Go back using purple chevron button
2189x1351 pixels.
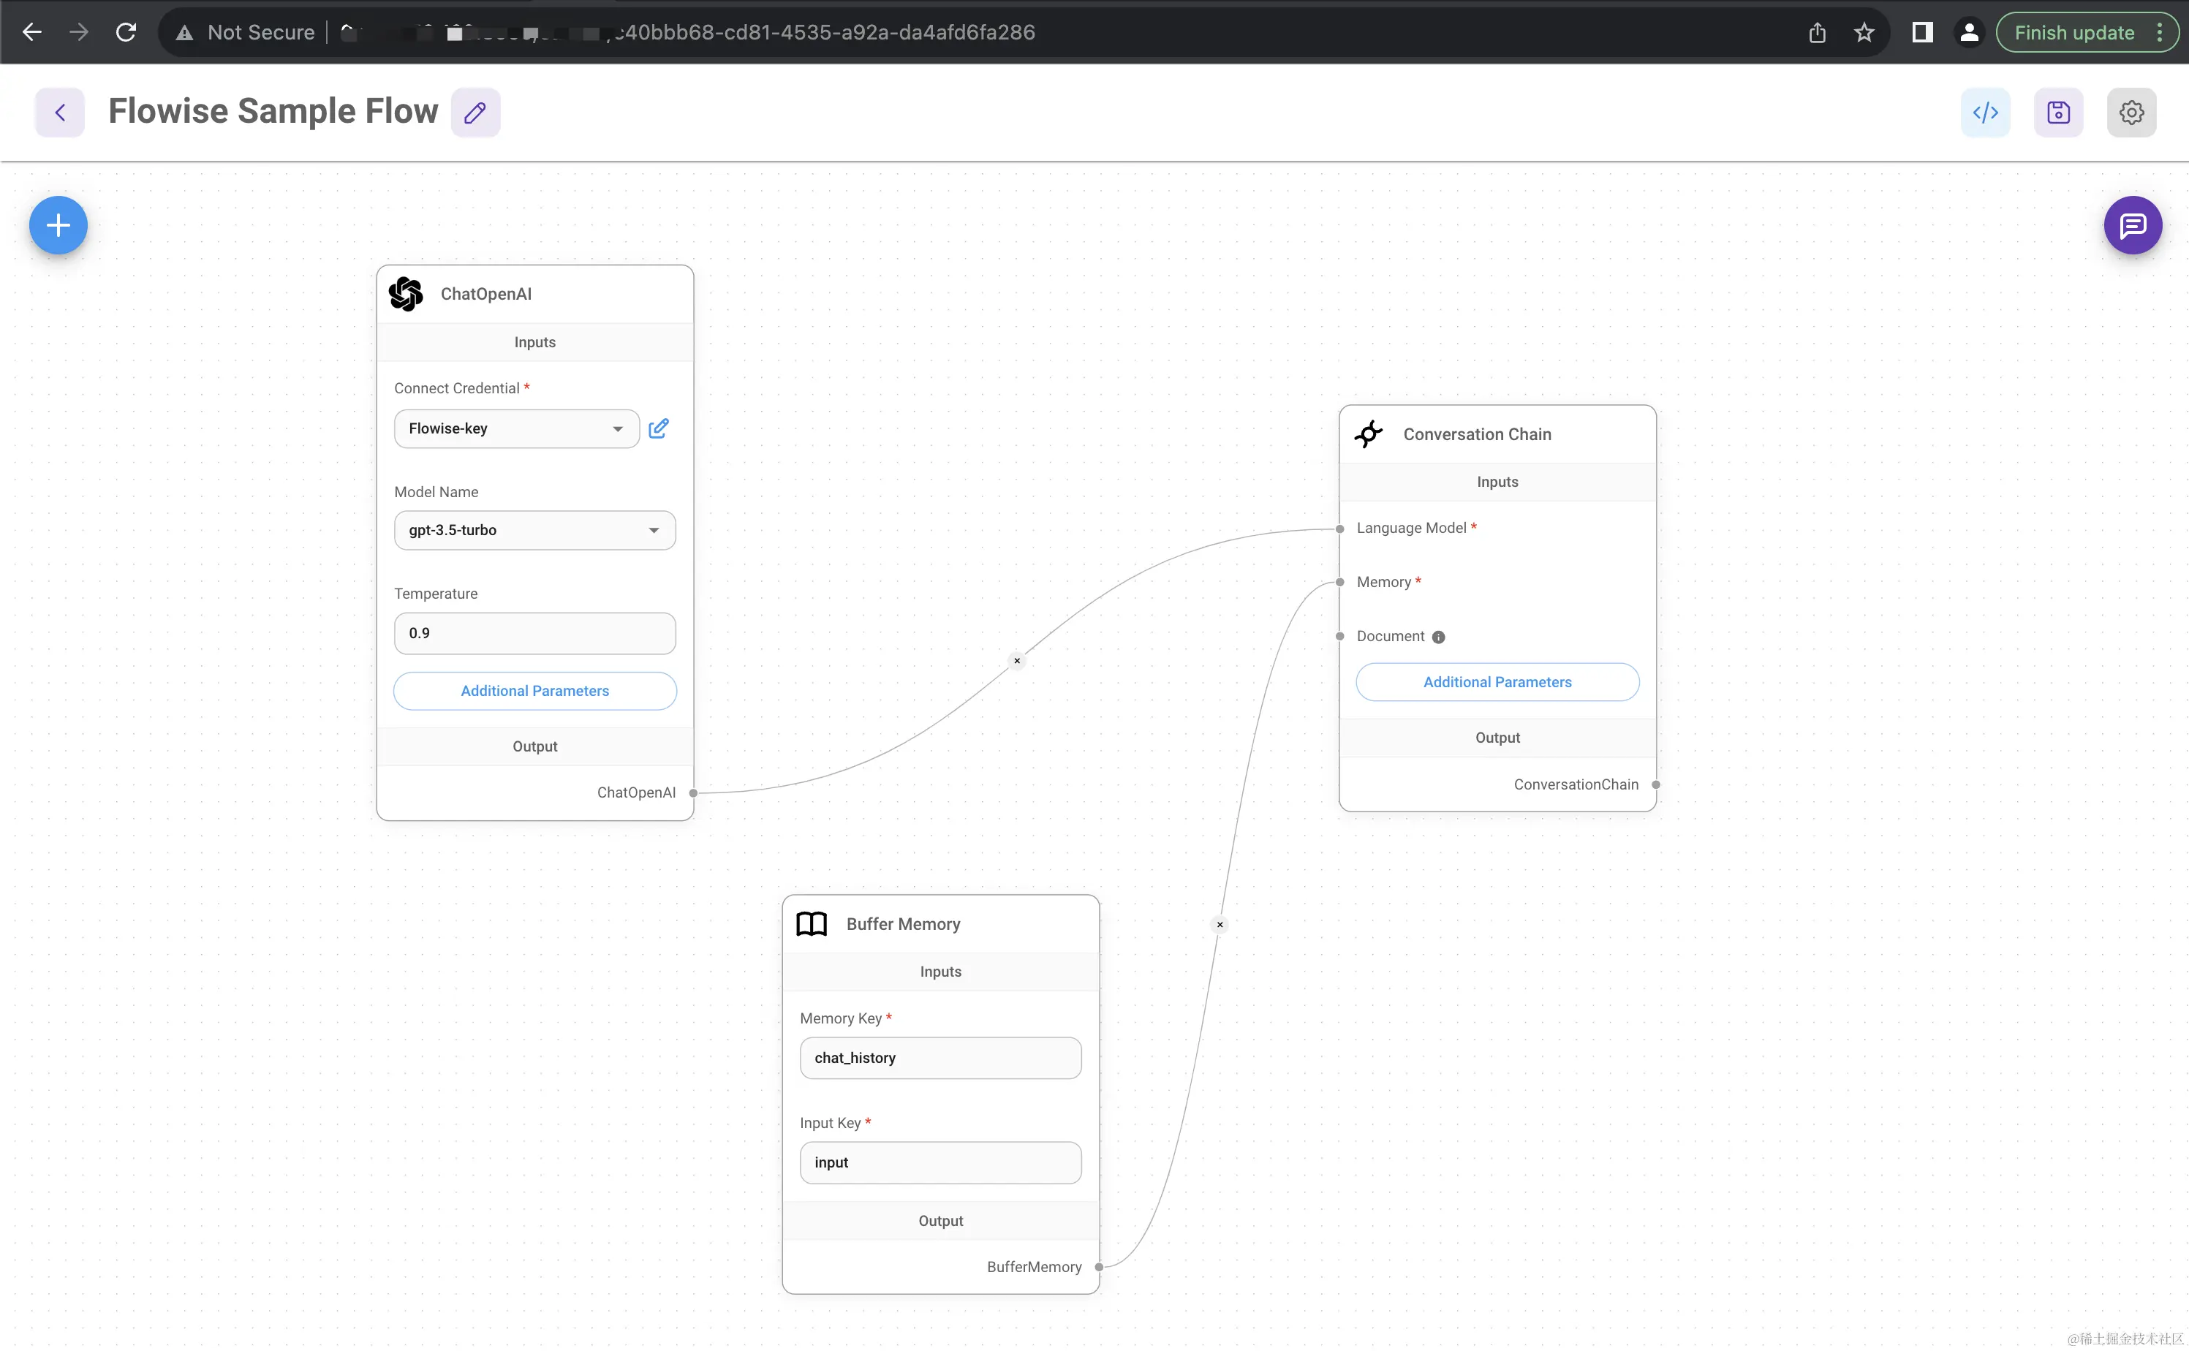(60, 113)
